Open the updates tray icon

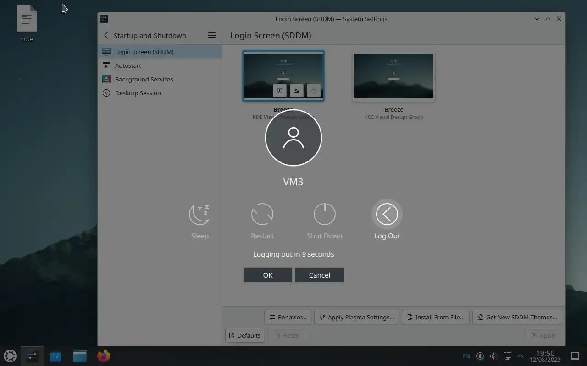[480, 356]
